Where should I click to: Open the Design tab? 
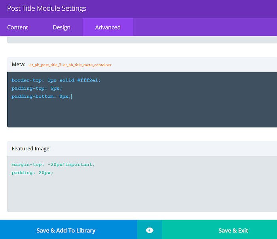point(61,27)
